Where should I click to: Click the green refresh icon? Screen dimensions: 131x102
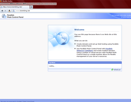tap(112, 70)
